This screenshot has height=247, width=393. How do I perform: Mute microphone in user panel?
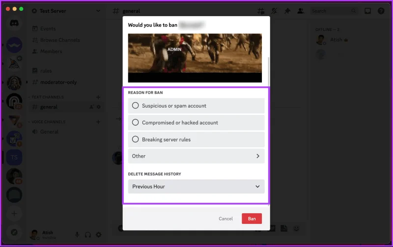click(x=77, y=235)
